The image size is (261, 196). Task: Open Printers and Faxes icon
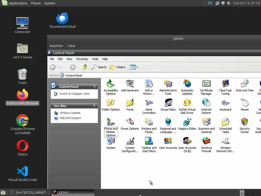coord(149,126)
